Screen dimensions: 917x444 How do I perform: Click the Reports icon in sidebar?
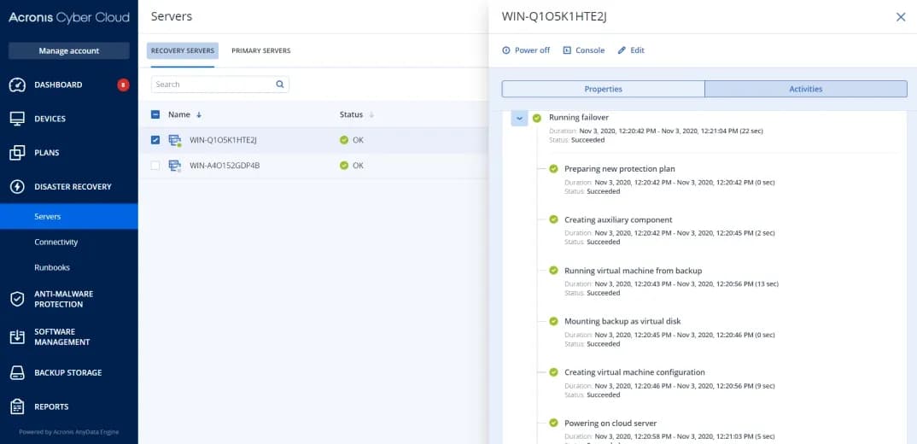coord(17,406)
